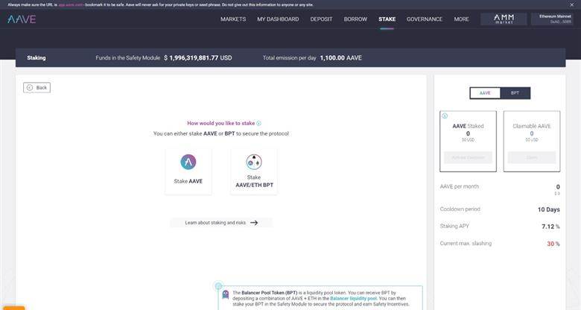Click the AAVE per month value
The height and width of the screenshot is (310, 581).
[558, 187]
